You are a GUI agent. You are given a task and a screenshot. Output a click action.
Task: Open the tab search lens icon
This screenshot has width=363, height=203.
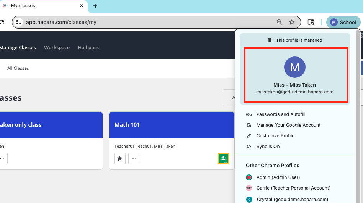pos(311,22)
